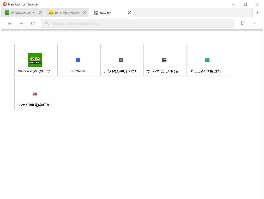Click the 窓の杜 green logo thumbnail
This screenshot has height=199, width=264.
click(35, 60)
